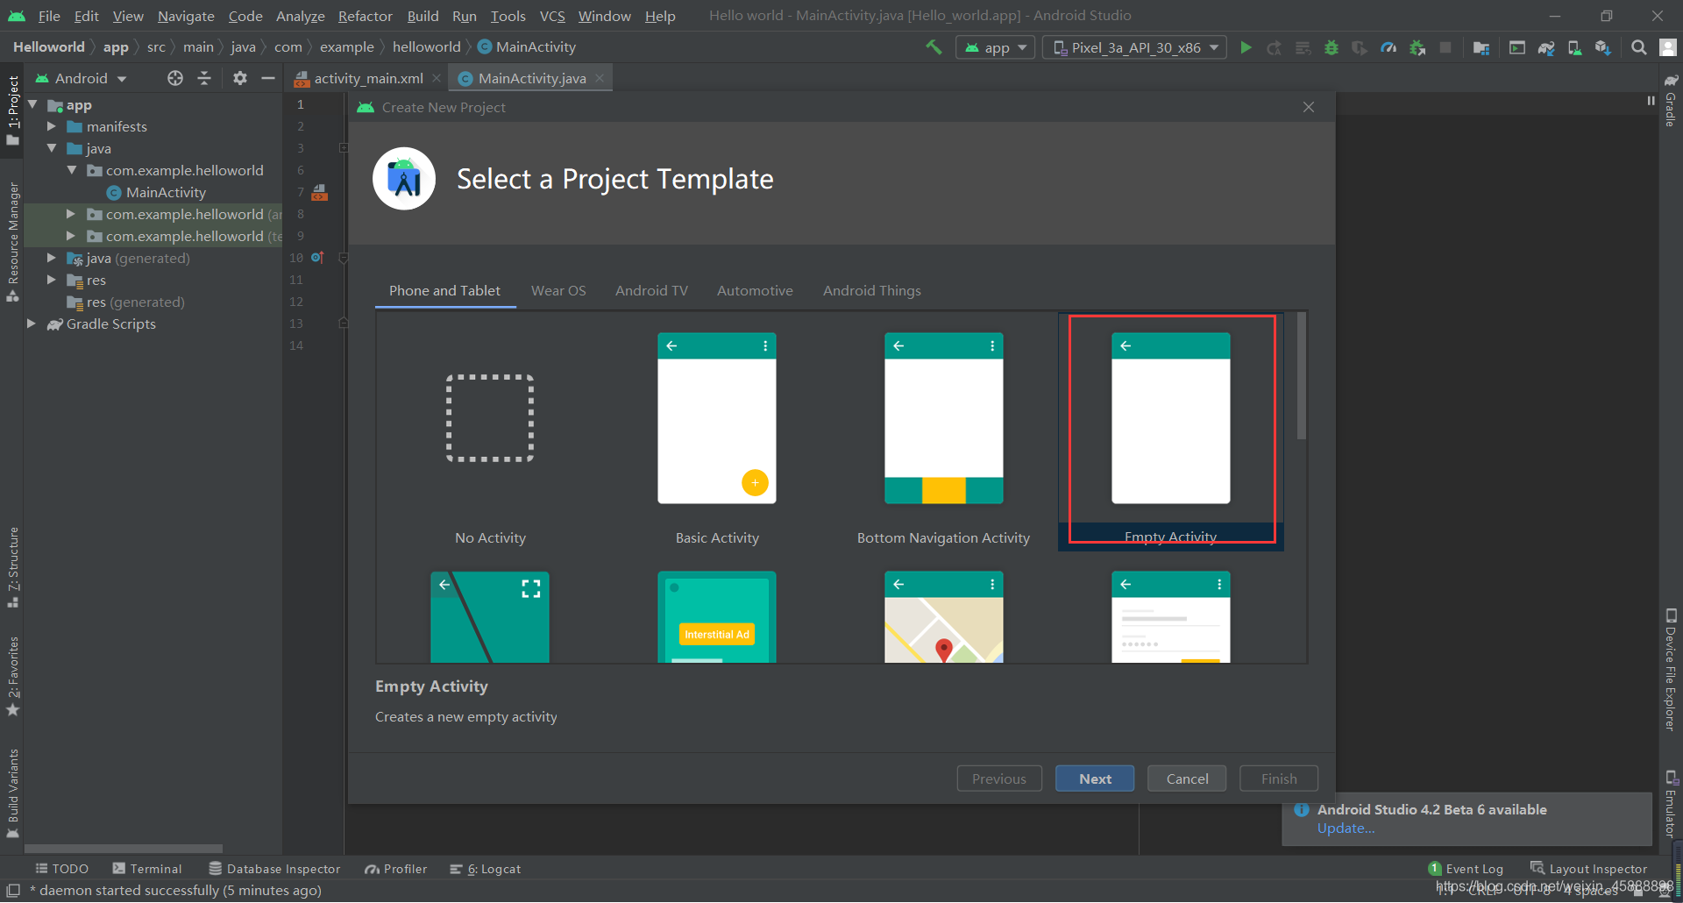
Task: Click the Stop square icon
Action: 1445,47
